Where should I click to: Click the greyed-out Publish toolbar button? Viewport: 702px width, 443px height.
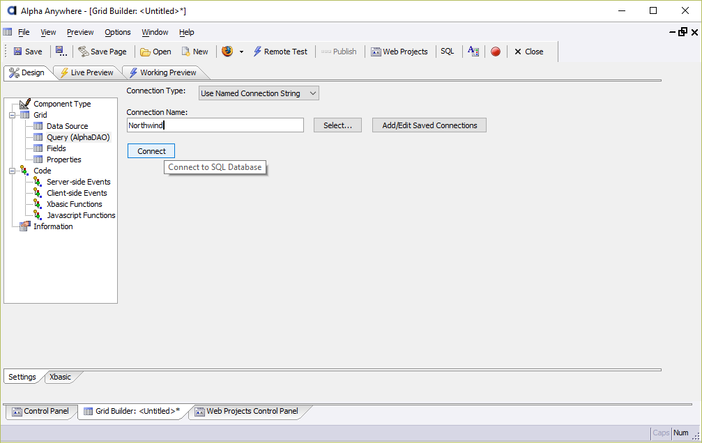(x=339, y=52)
